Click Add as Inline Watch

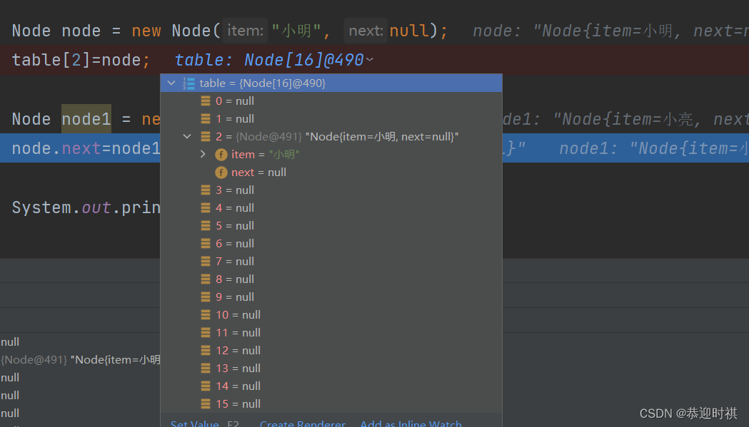411,423
